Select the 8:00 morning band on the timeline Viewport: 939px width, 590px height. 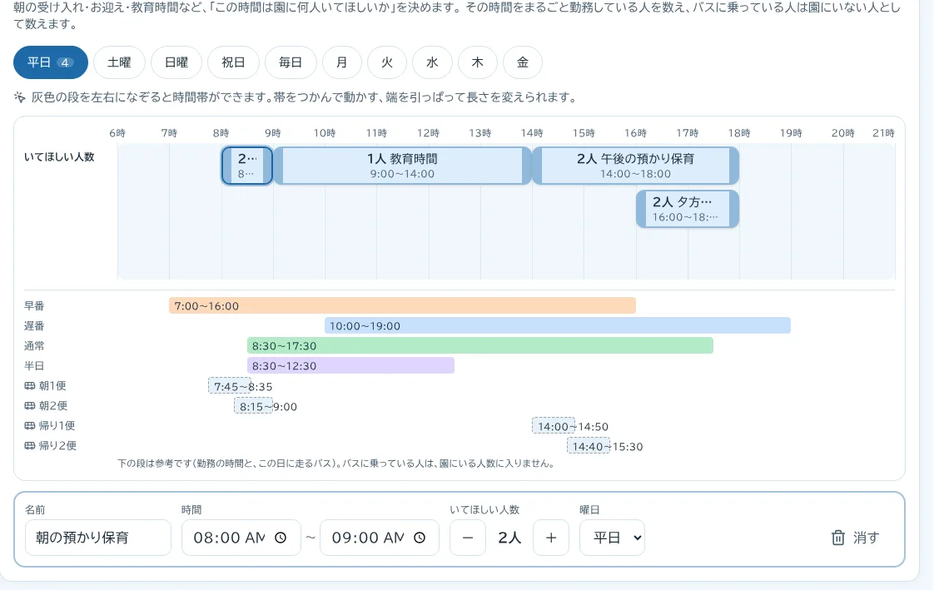(x=247, y=166)
